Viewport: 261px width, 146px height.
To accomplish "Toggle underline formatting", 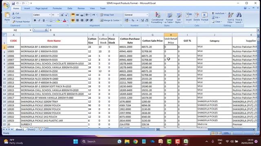I will coord(44,20).
